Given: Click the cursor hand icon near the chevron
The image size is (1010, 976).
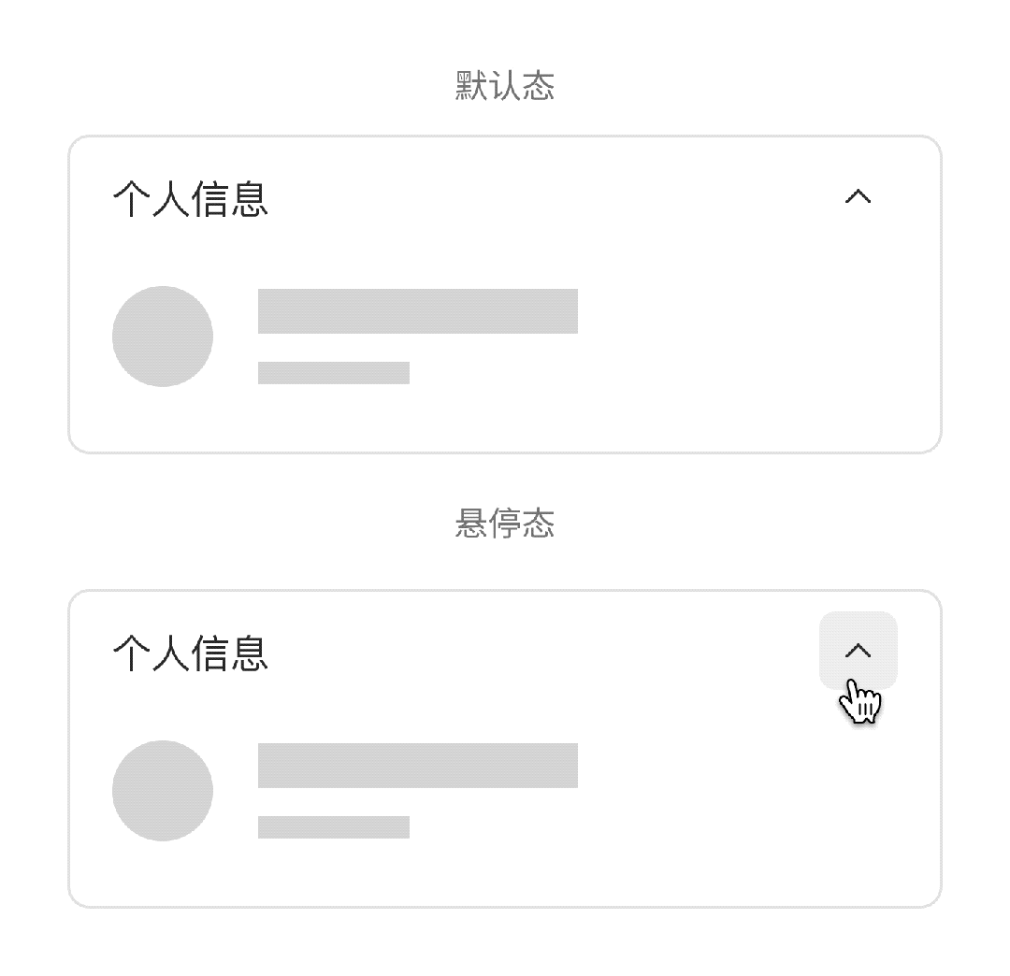Looking at the screenshot, I should pyautogui.click(x=861, y=699).
